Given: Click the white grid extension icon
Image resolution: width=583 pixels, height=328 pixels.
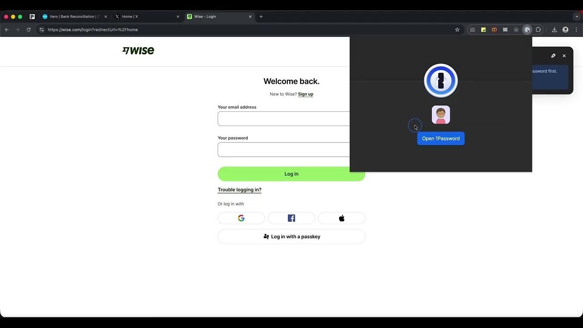Looking at the screenshot, I should click(x=505, y=30).
